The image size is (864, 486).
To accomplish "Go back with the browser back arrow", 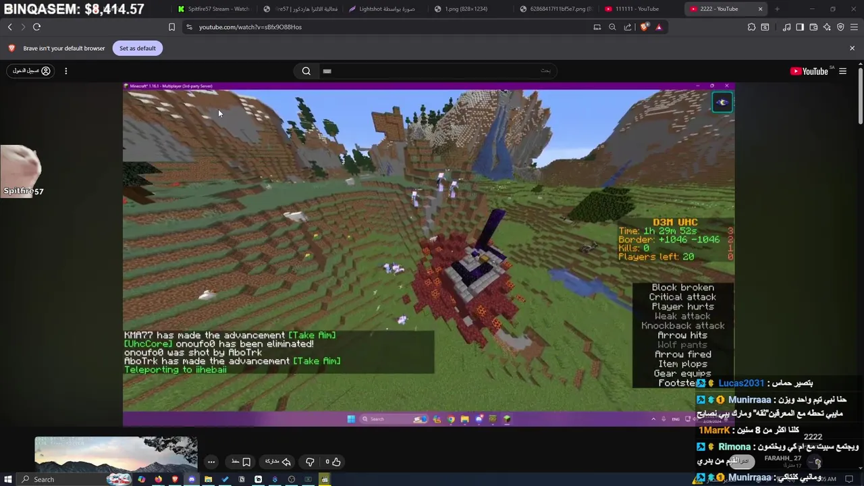I will pyautogui.click(x=9, y=27).
